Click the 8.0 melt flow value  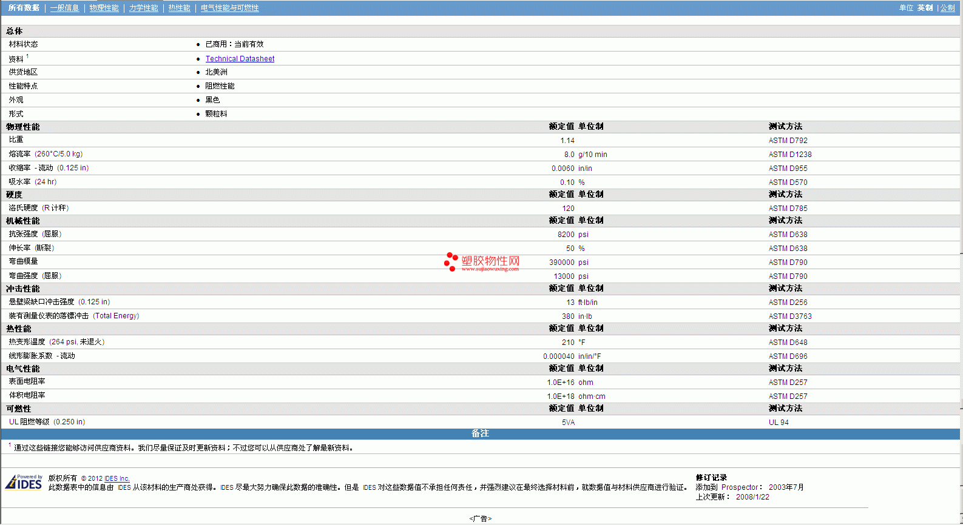(x=569, y=155)
